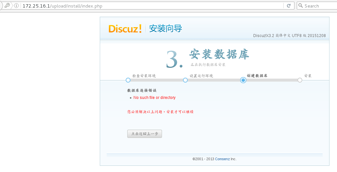Open the Comsenz link in footer
The height and width of the screenshot is (172, 337).
click(x=222, y=159)
